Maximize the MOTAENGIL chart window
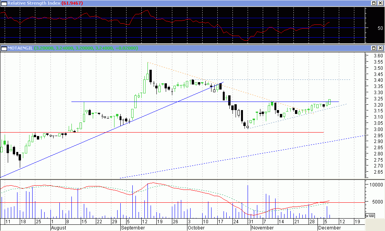 tap(373, 48)
